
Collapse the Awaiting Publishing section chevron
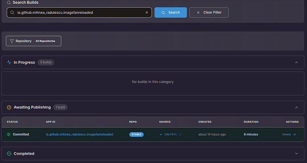[296, 107]
